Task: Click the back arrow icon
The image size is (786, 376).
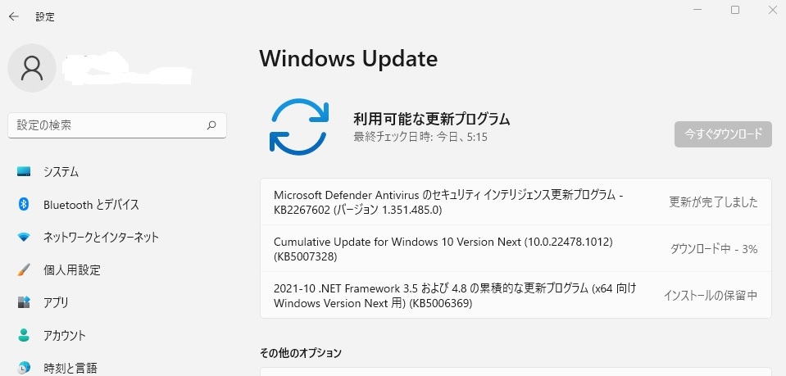Action: click(x=13, y=16)
